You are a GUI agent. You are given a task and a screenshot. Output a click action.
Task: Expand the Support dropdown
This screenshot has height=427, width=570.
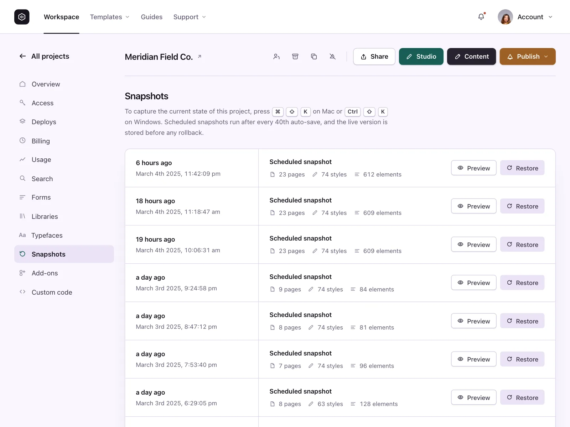coord(190,17)
